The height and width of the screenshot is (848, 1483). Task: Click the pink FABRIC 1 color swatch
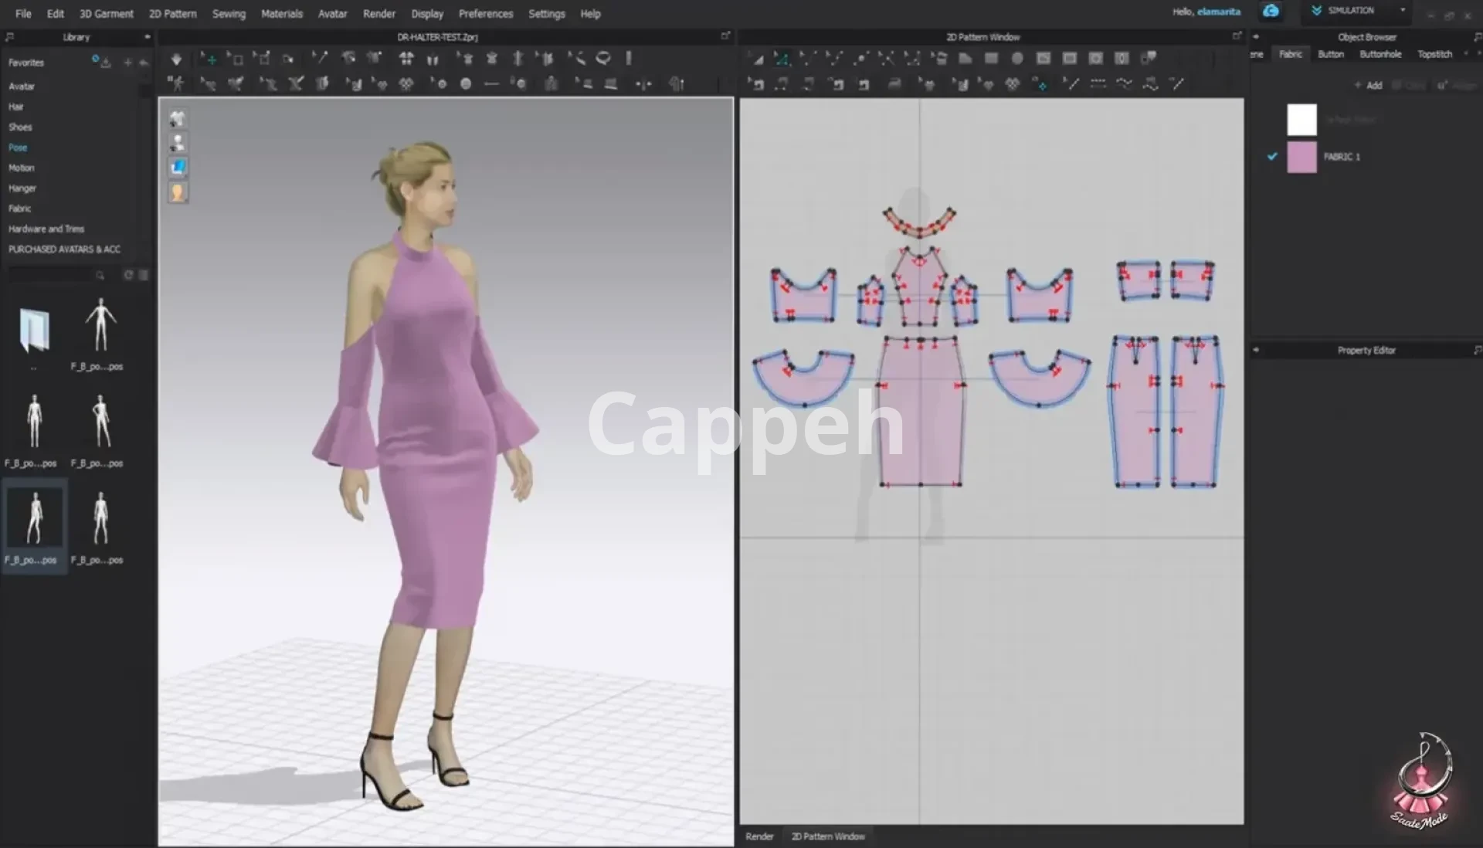tap(1301, 157)
